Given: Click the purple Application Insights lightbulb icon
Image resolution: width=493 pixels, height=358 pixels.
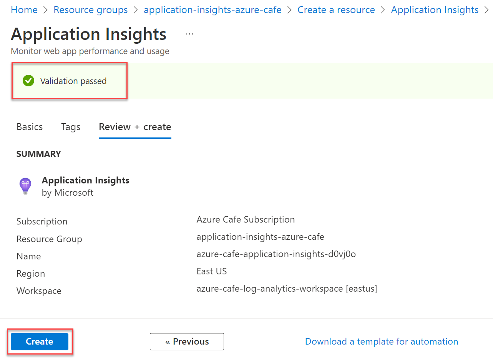Looking at the screenshot, I should coord(25,186).
